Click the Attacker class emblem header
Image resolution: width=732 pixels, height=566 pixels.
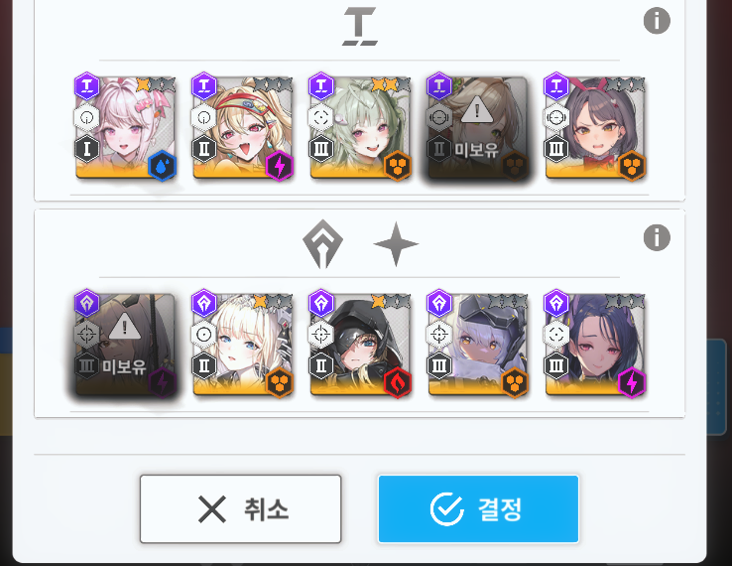point(322,244)
